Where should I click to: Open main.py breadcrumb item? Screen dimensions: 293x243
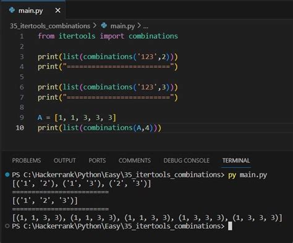click(x=122, y=26)
